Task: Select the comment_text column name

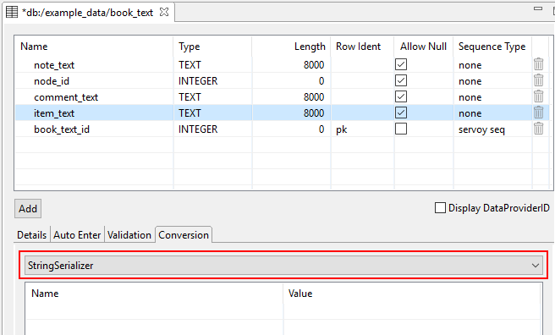Action: pyautogui.click(x=66, y=97)
